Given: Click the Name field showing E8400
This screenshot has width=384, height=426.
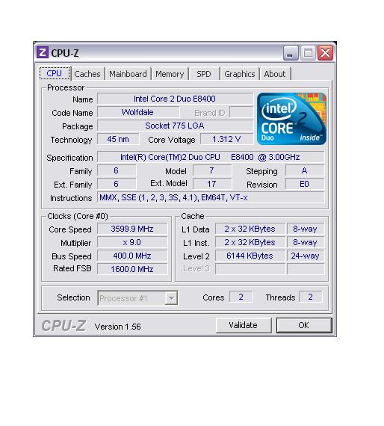Looking at the screenshot, I should click(175, 99).
